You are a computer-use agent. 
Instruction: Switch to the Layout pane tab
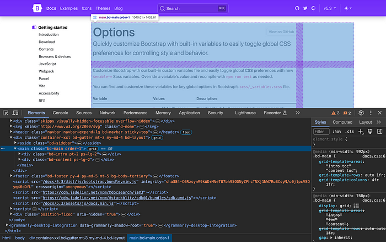[365, 122]
